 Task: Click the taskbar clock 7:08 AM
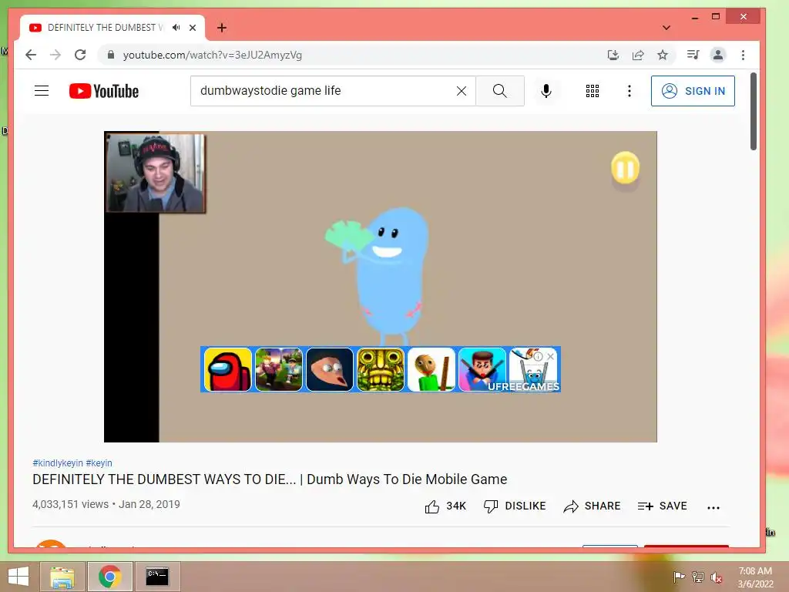pyautogui.click(x=755, y=577)
